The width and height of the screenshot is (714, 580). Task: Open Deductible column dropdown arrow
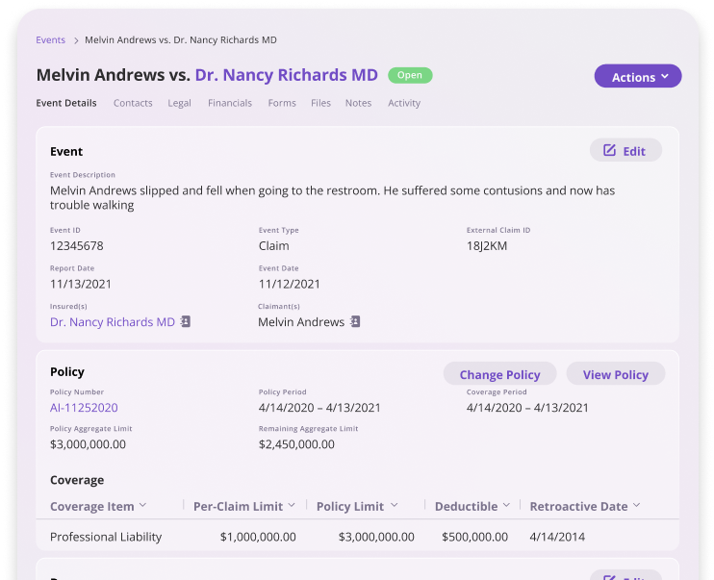pyautogui.click(x=506, y=506)
